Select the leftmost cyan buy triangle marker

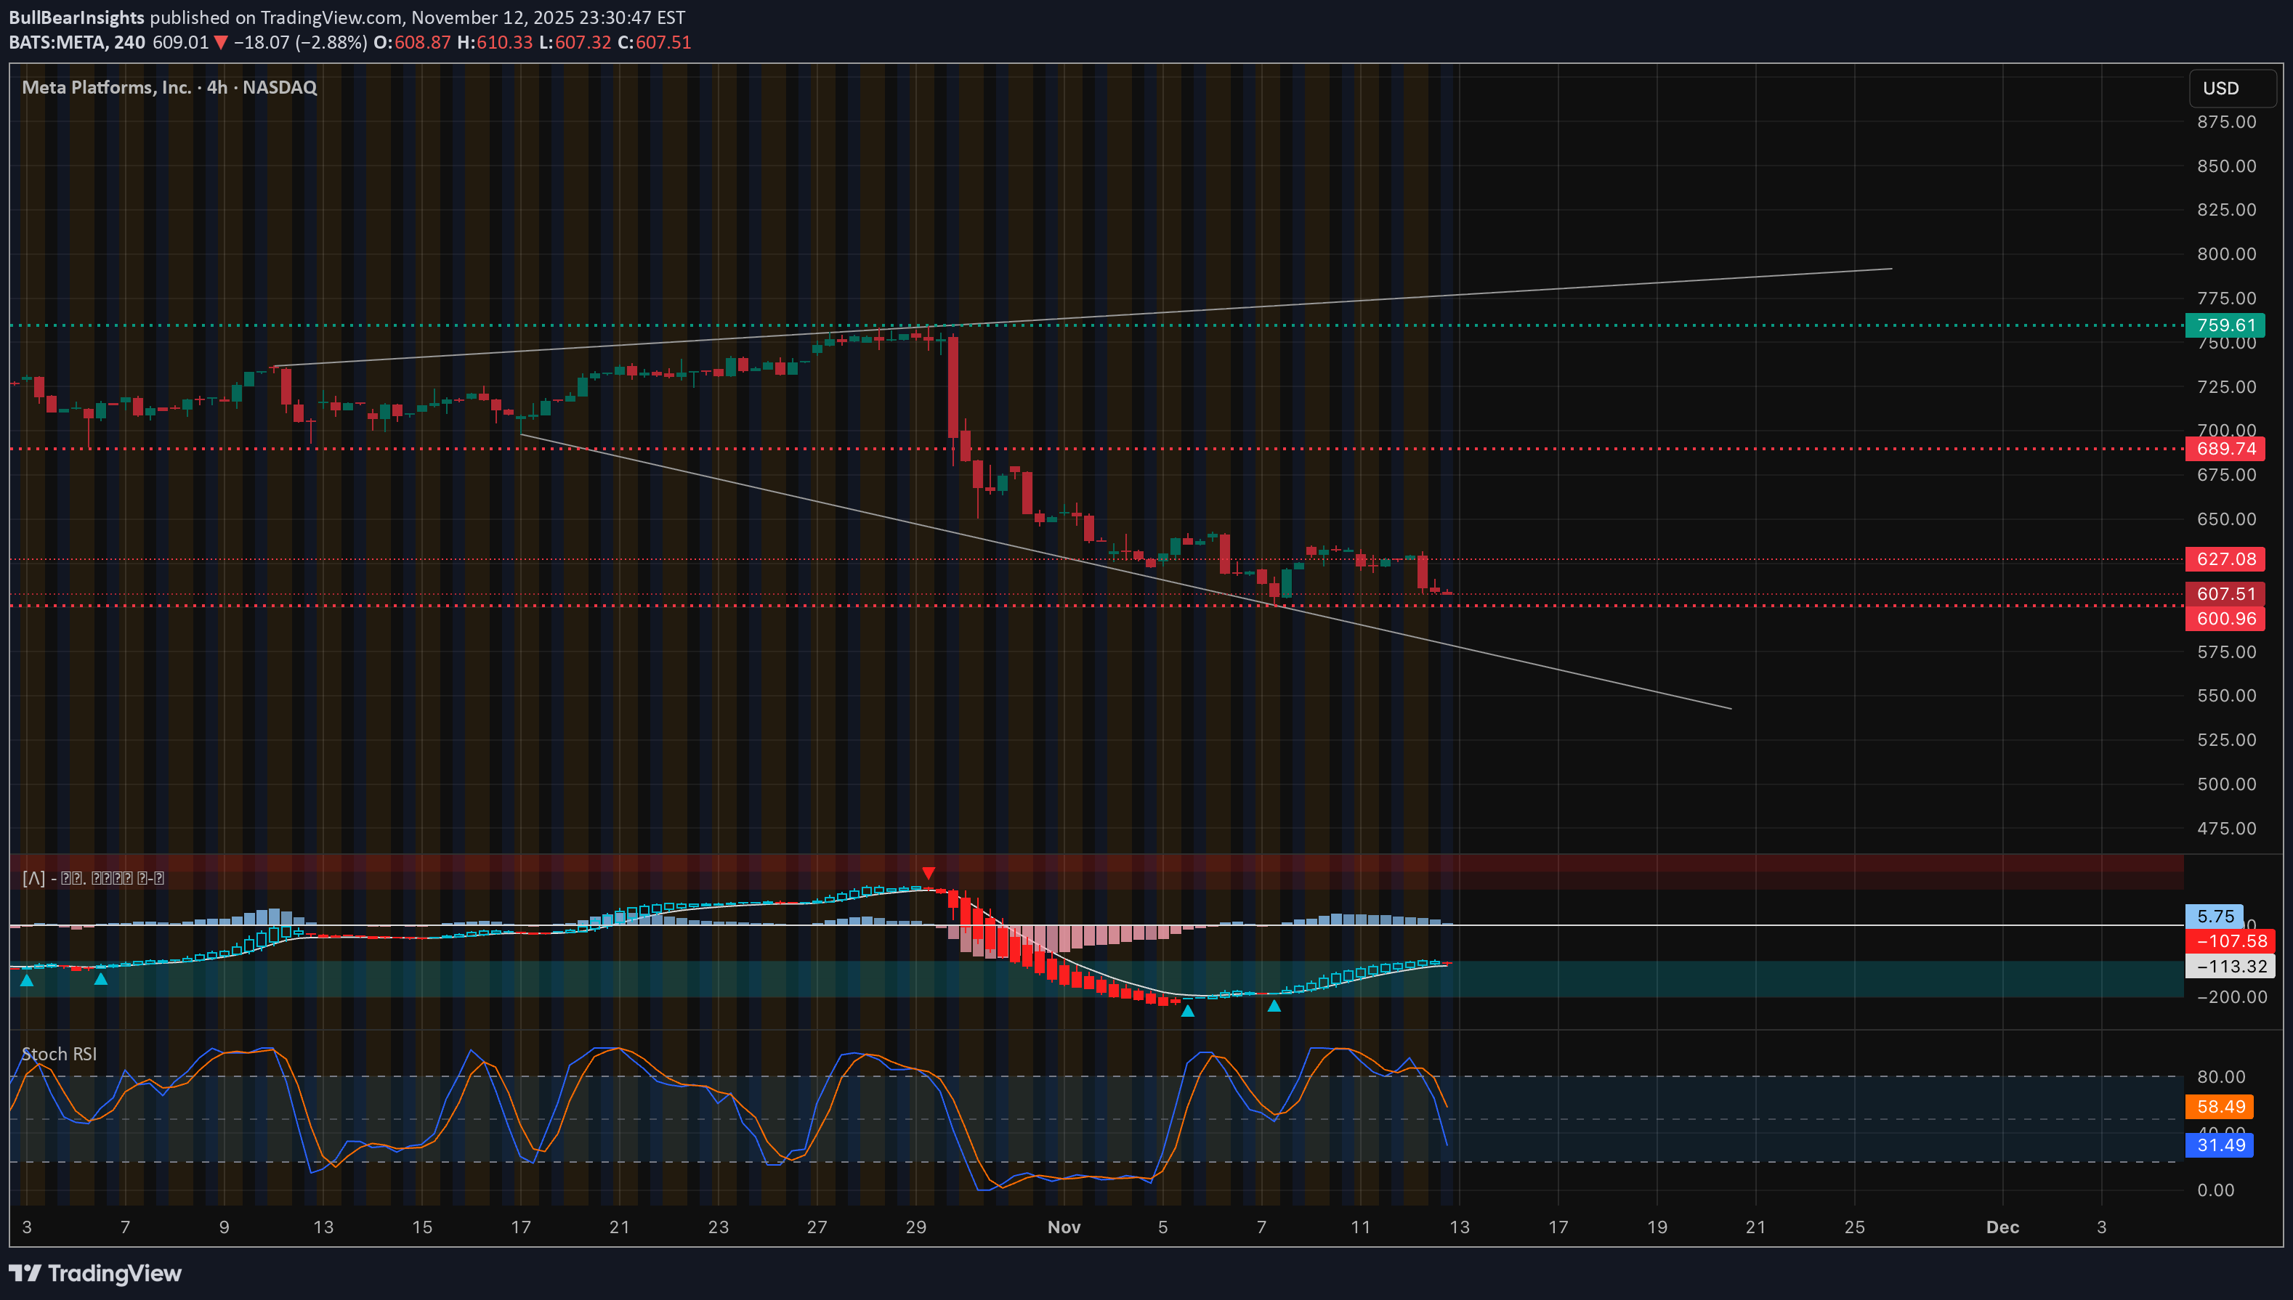[28, 980]
